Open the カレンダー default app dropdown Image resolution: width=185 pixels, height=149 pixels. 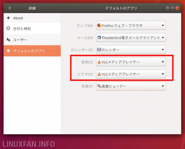pos(131,50)
